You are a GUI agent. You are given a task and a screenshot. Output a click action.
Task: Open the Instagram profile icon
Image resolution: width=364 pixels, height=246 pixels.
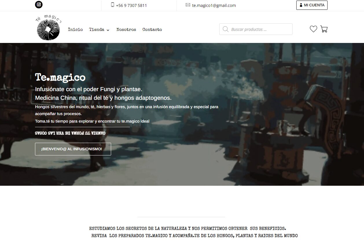click(39, 5)
